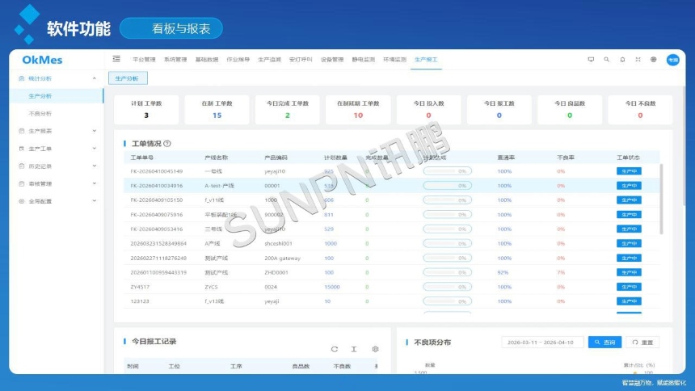Open the globe language icon

coord(653,60)
